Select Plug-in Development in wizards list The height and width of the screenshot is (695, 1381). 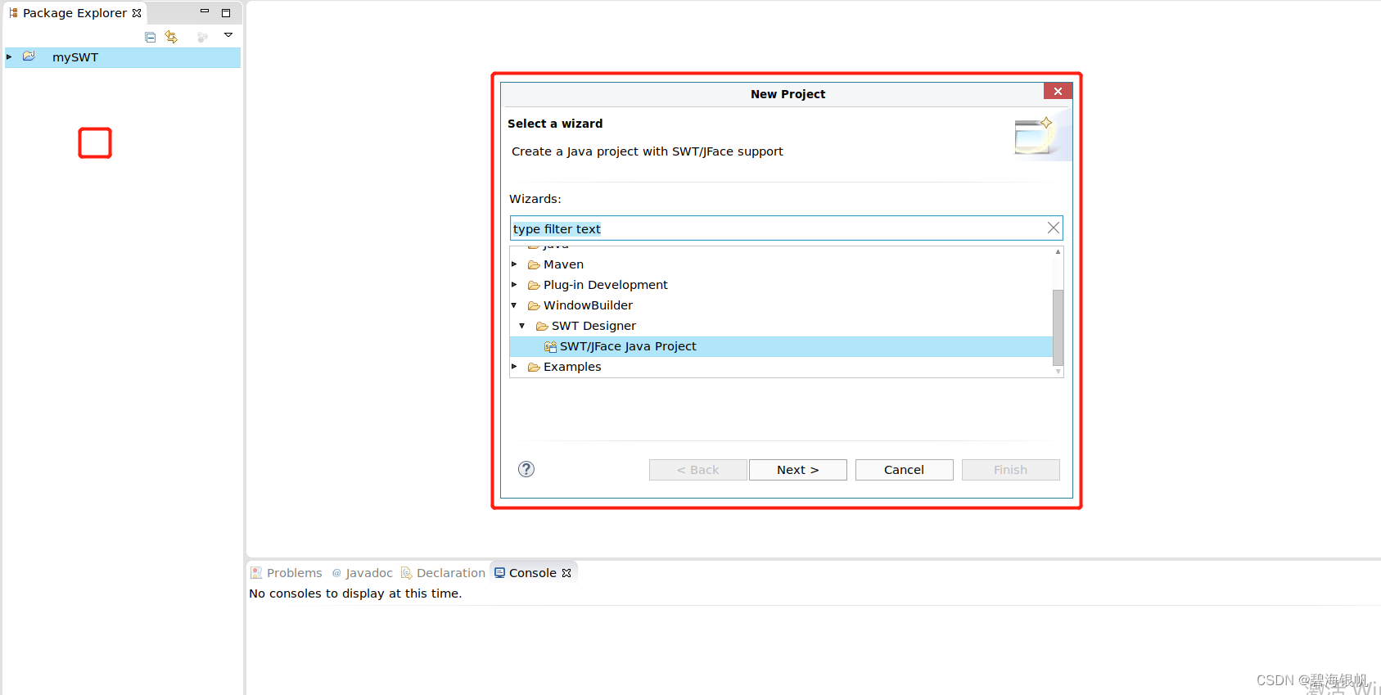(606, 285)
